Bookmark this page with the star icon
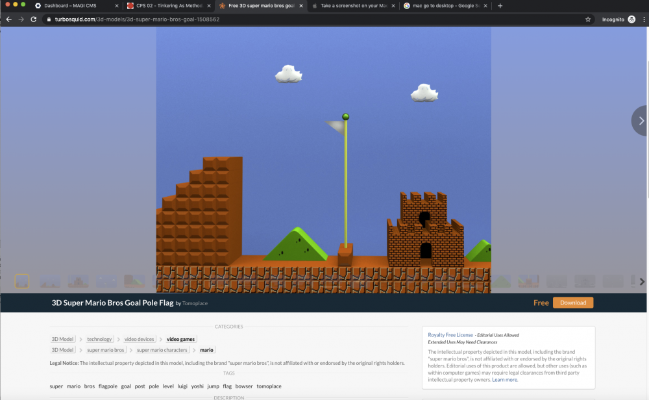The width and height of the screenshot is (649, 400). pos(588,19)
